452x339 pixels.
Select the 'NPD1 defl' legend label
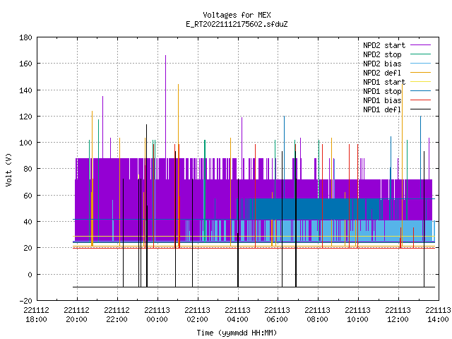coord(382,110)
